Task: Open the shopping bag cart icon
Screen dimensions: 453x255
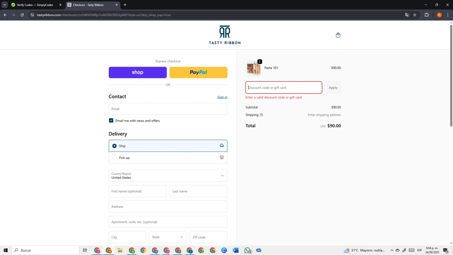Action: [x=338, y=35]
